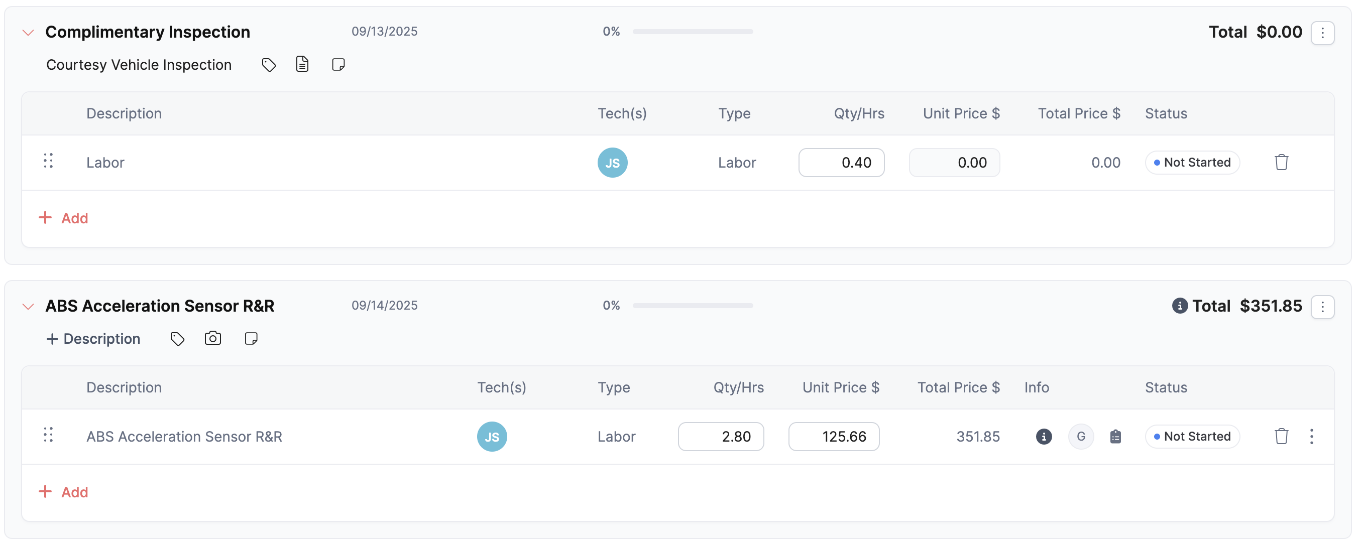Click tag icon under Complimentary Inspection
Viewport: 1362px width, 546px height.
[269, 65]
